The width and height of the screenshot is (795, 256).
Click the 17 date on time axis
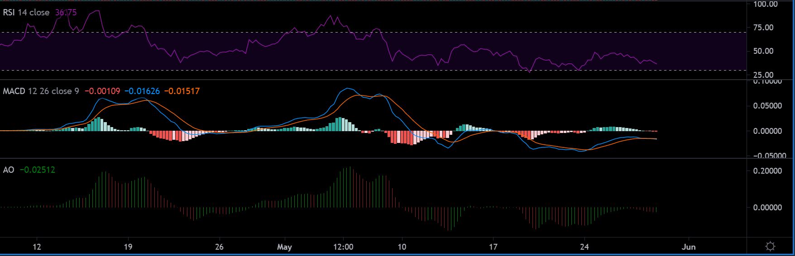[x=493, y=247]
